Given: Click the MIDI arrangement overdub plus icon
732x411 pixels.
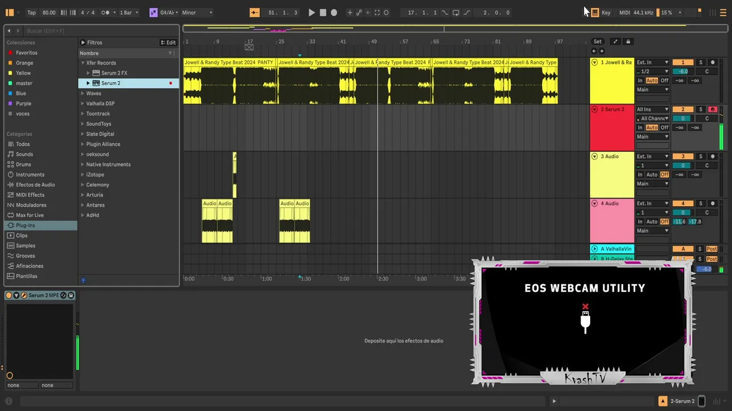Looking at the screenshot, I should [350, 13].
